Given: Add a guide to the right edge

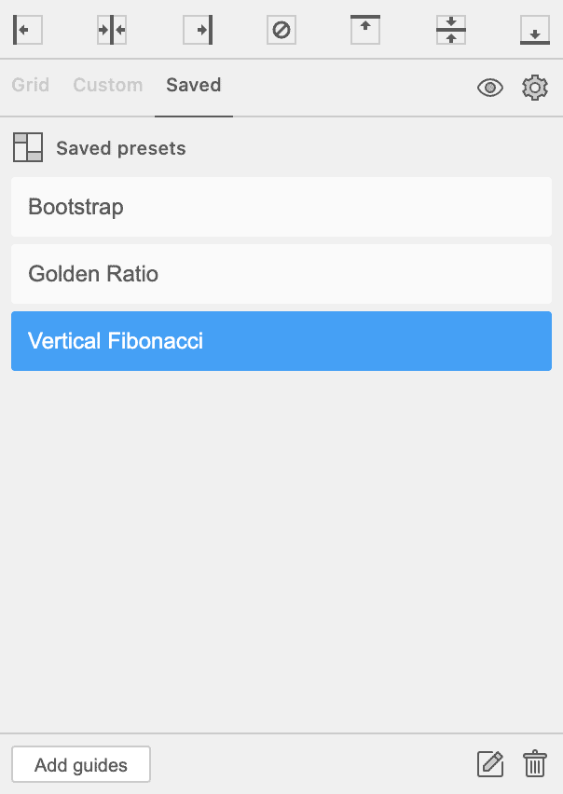Looking at the screenshot, I should [x=198, y=30].
